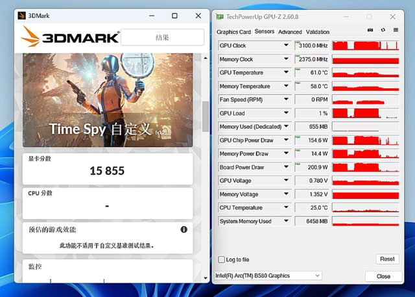Viewport: 415px width, 297px height.
Task: Open the GPU Temperature sensor dropdown
Action: (x=286, y=72)
